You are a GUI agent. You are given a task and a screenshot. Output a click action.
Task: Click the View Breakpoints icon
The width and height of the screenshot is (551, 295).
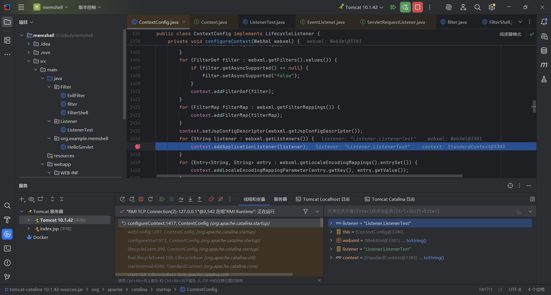point(211,199)
